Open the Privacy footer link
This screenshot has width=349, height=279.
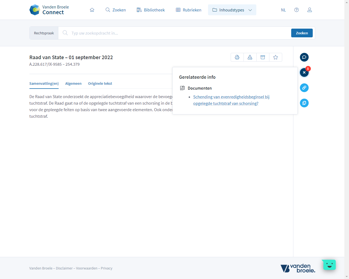tap(107, 268)
